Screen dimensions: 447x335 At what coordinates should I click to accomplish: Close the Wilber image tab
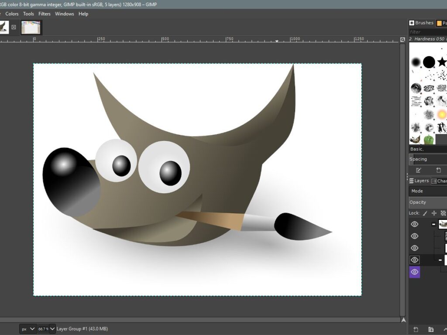point(14,27)
